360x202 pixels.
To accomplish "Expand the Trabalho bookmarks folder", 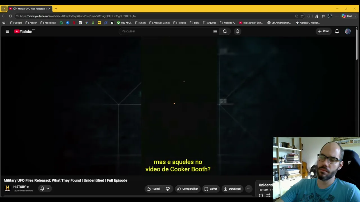I will [x=180, y=23].
